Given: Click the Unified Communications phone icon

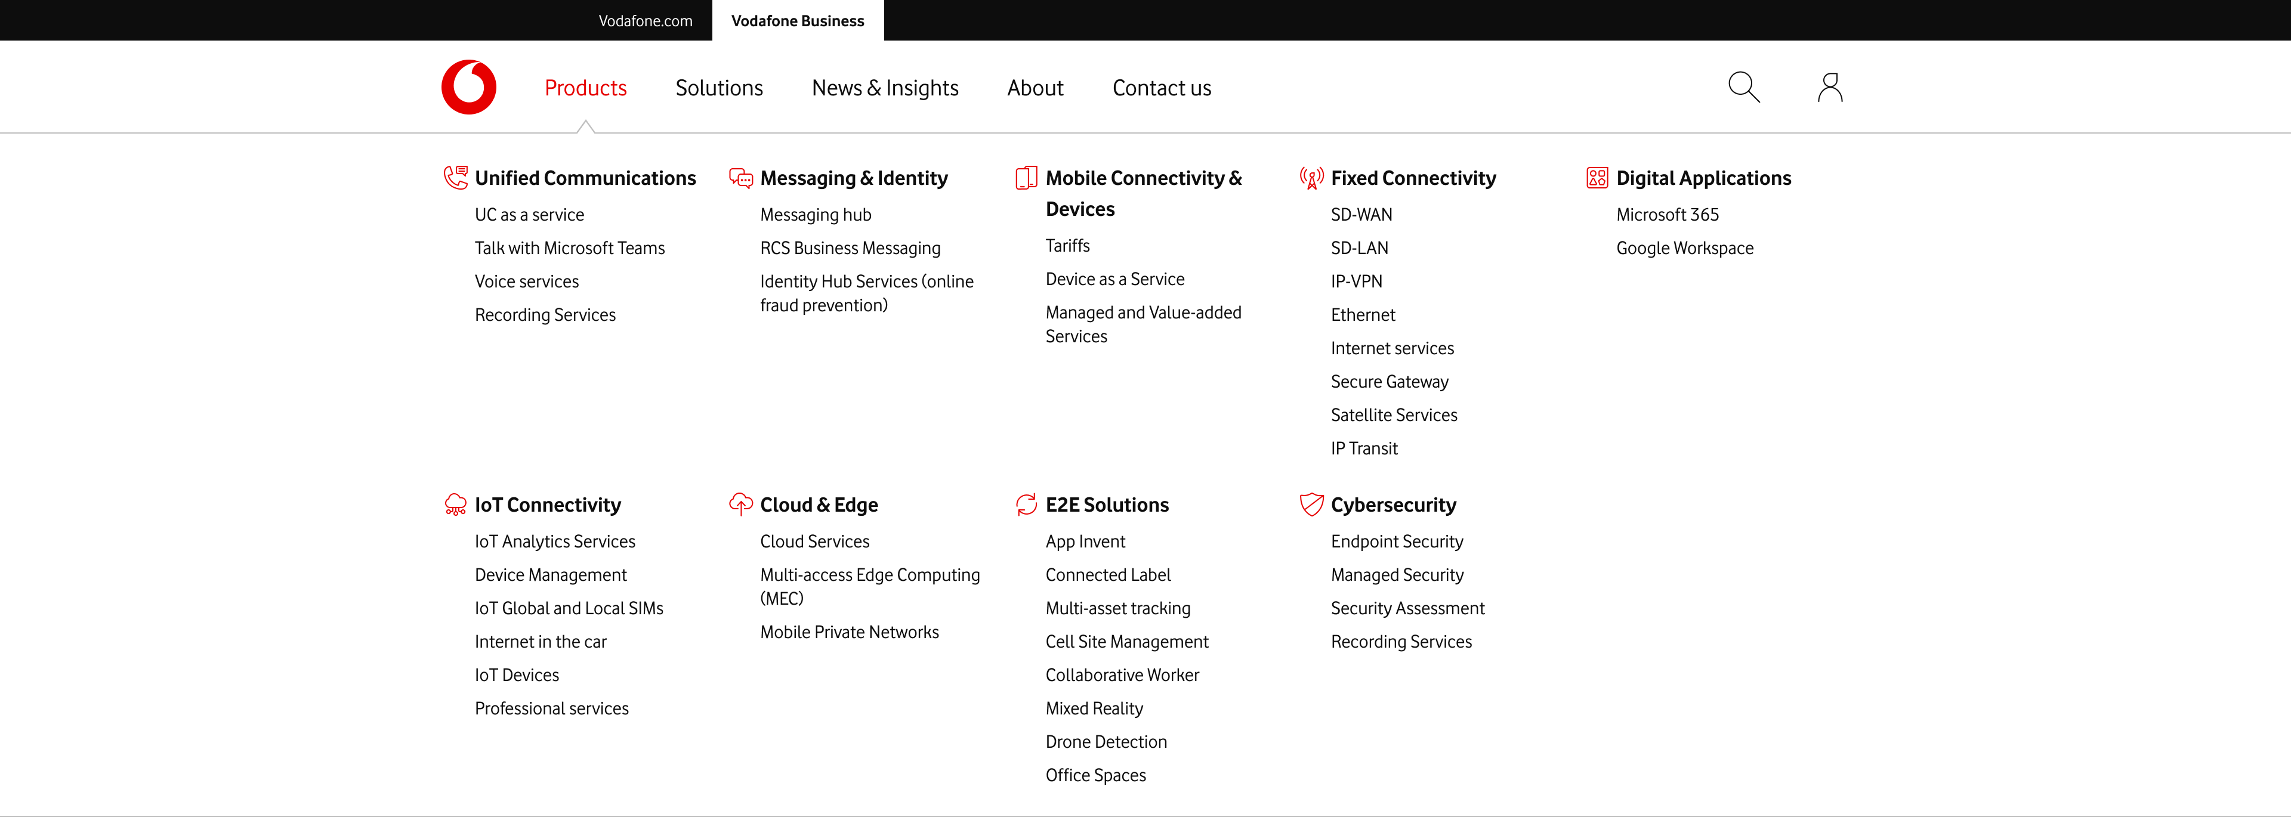Looking at the screenshot, I should click(455, 178).
